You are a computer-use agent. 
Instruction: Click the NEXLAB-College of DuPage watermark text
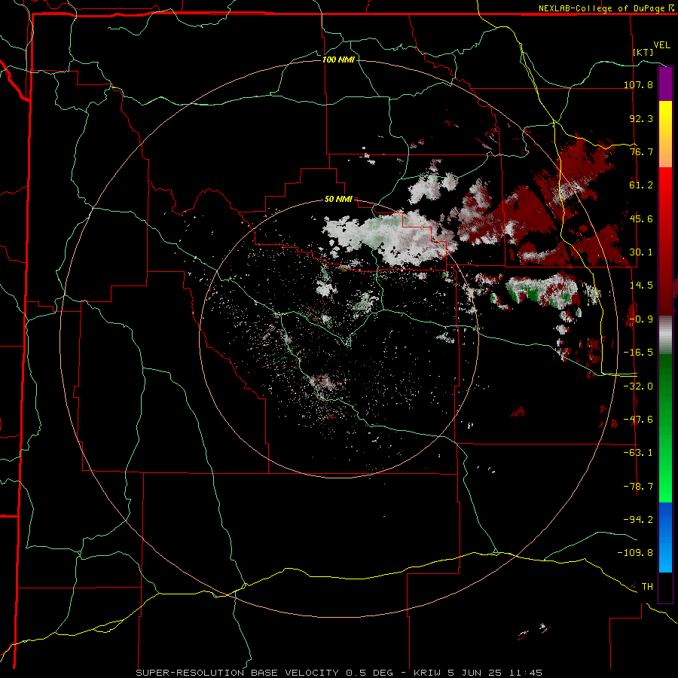(x=606, y=8)
